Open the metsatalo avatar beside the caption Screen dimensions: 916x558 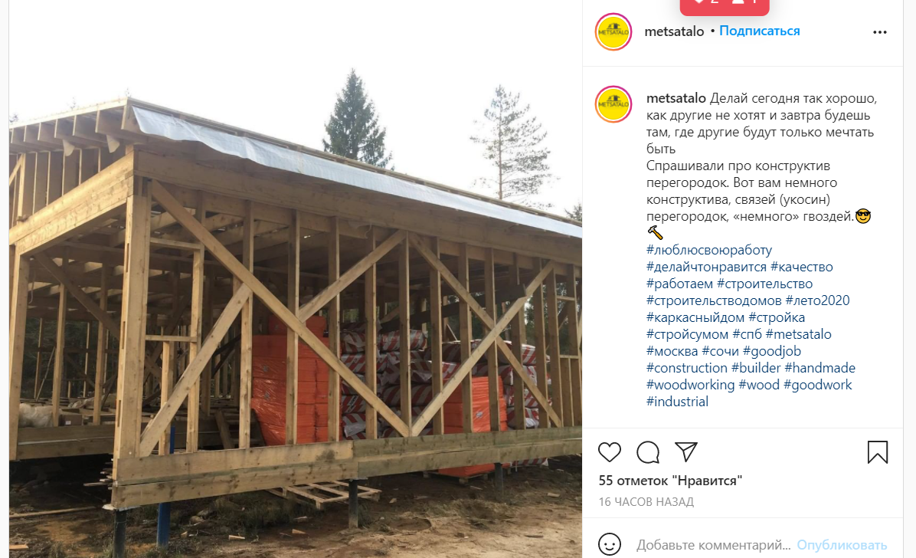(x=613, y=104)
